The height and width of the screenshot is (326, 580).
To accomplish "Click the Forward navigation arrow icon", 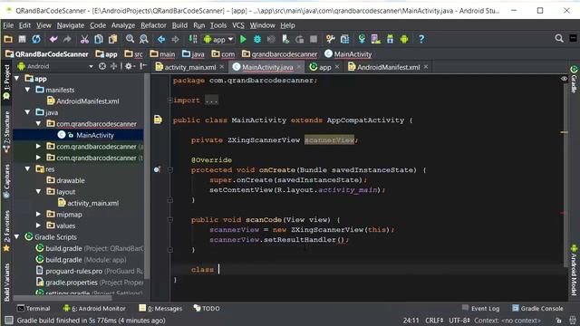I will tap(175, 39).
